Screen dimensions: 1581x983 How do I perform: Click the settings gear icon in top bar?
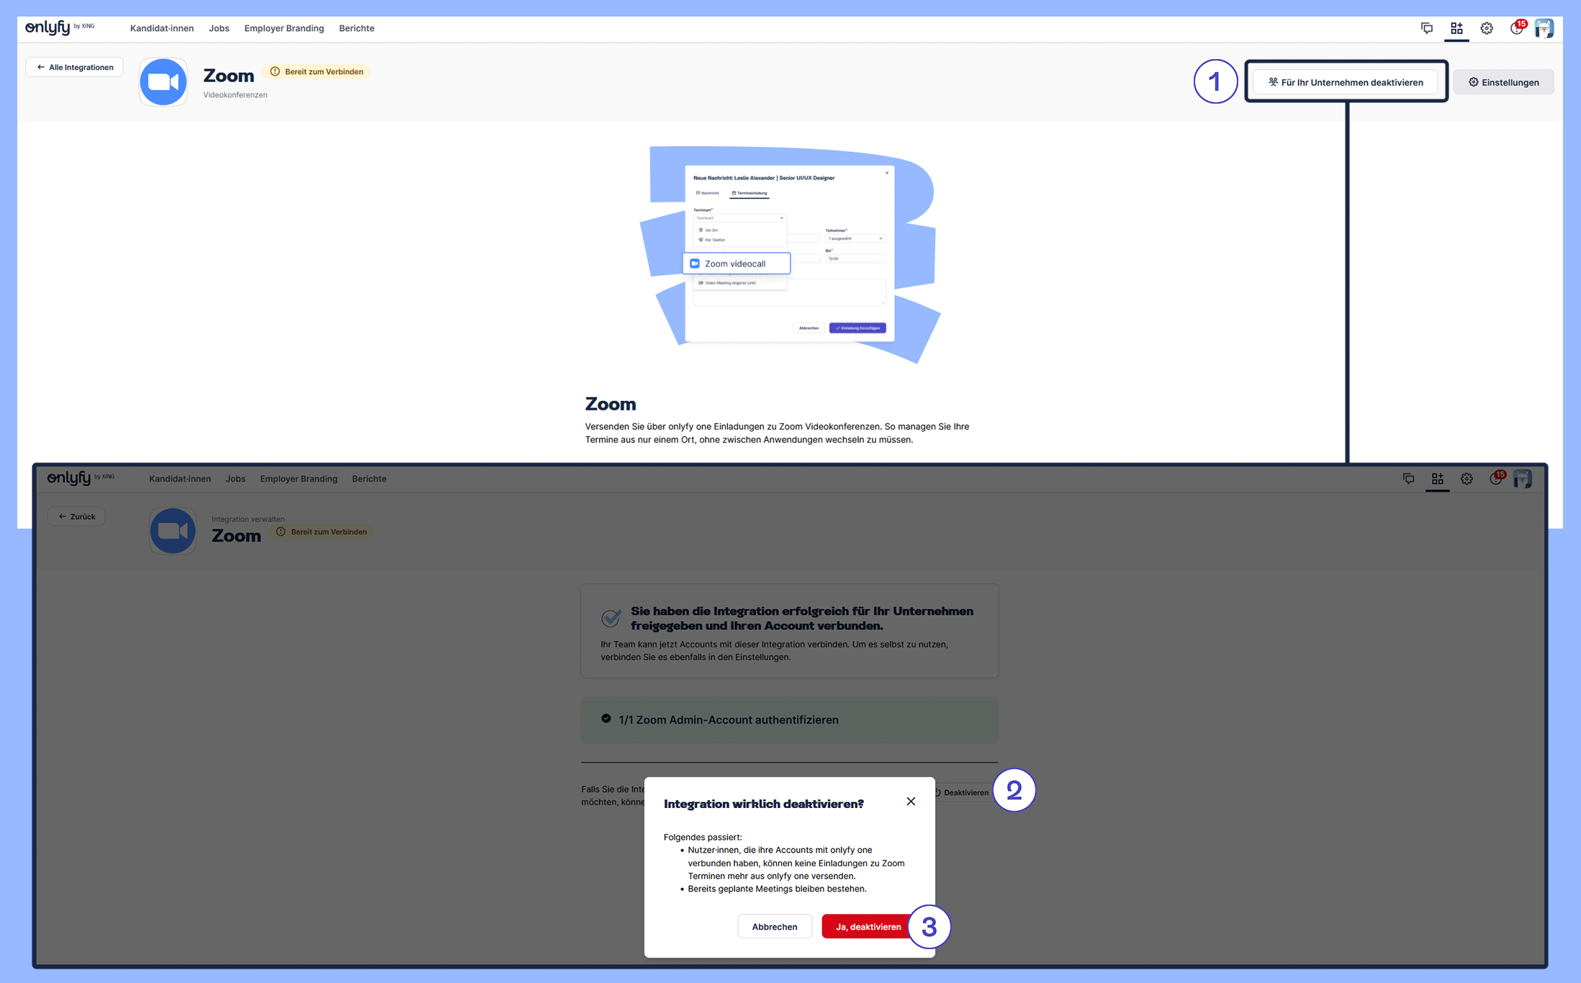pos(1487,28)
